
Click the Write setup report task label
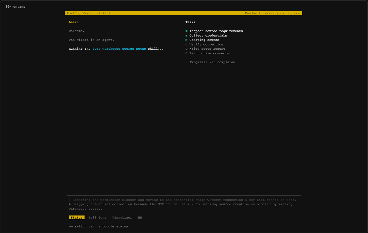pos(207,49)
